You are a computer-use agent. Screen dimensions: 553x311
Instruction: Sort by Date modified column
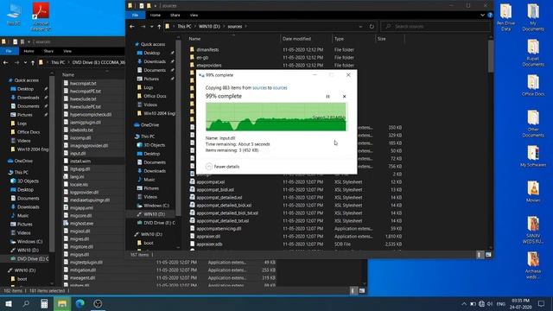click(296, 39)
